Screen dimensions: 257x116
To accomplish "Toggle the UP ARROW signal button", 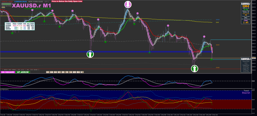I will pos(23,72).
